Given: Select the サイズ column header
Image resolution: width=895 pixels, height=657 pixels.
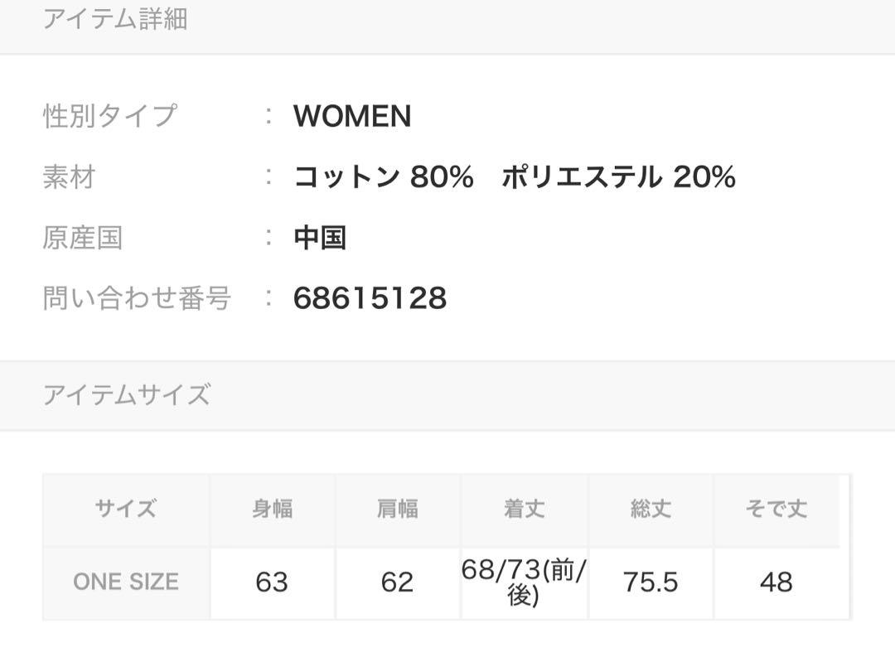Looking at the screenshot, I should (x=126, y=509).
